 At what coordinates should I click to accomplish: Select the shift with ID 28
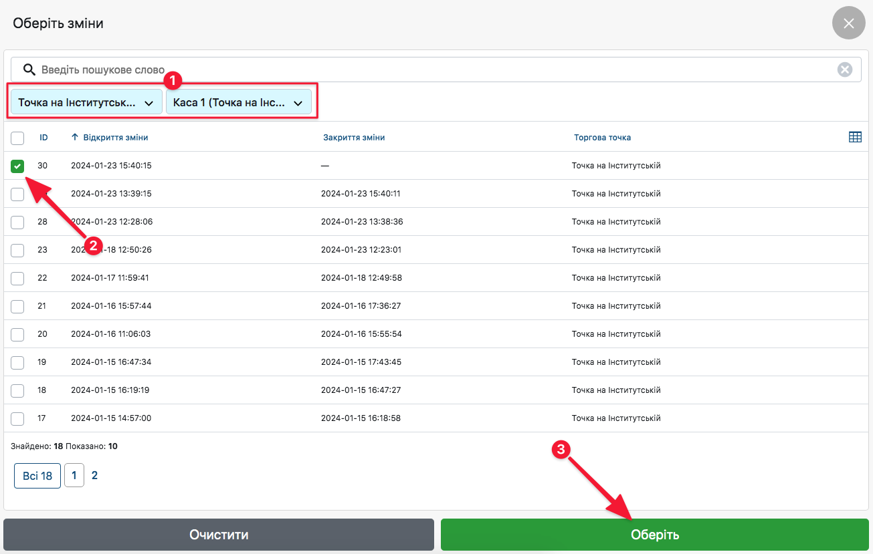(x=17, y=222)
